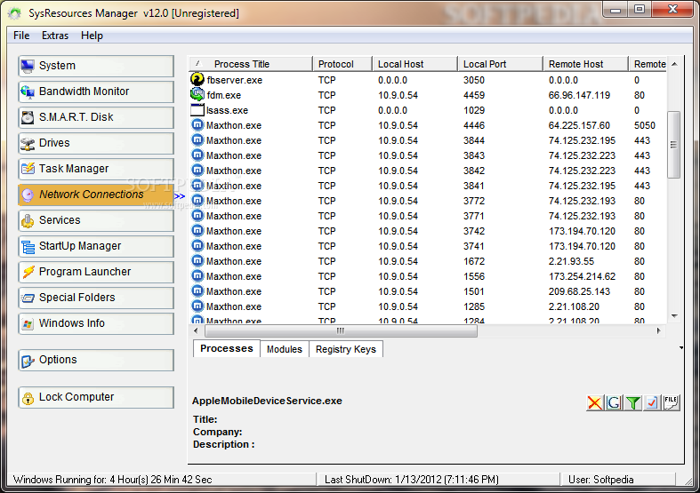
Task: Open S.M.A.R.T. Disk information
Action: (96, 117)
